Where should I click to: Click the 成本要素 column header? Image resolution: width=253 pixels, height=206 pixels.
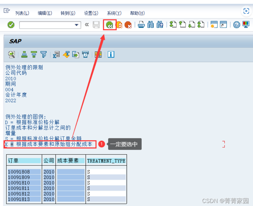(71, 161)
